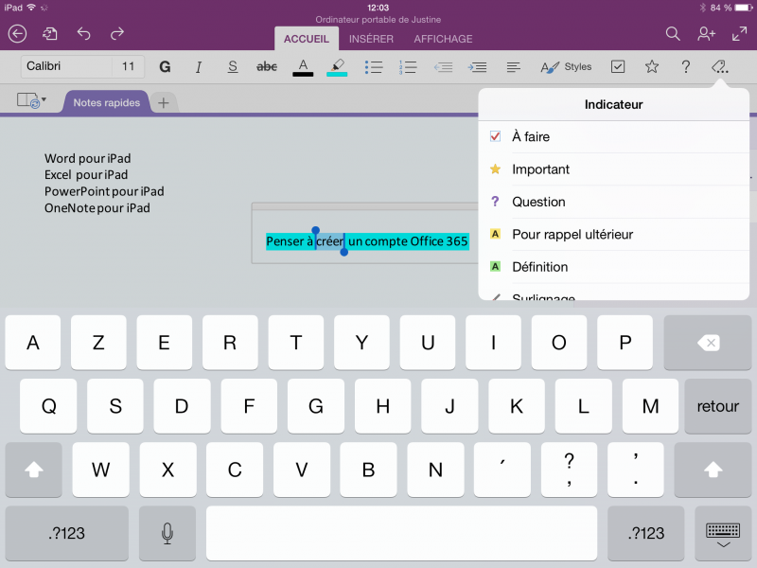Open the Calibri font name box
This screenshot has width=757, height=568.
pyautogui.click(x=66, y=66)
